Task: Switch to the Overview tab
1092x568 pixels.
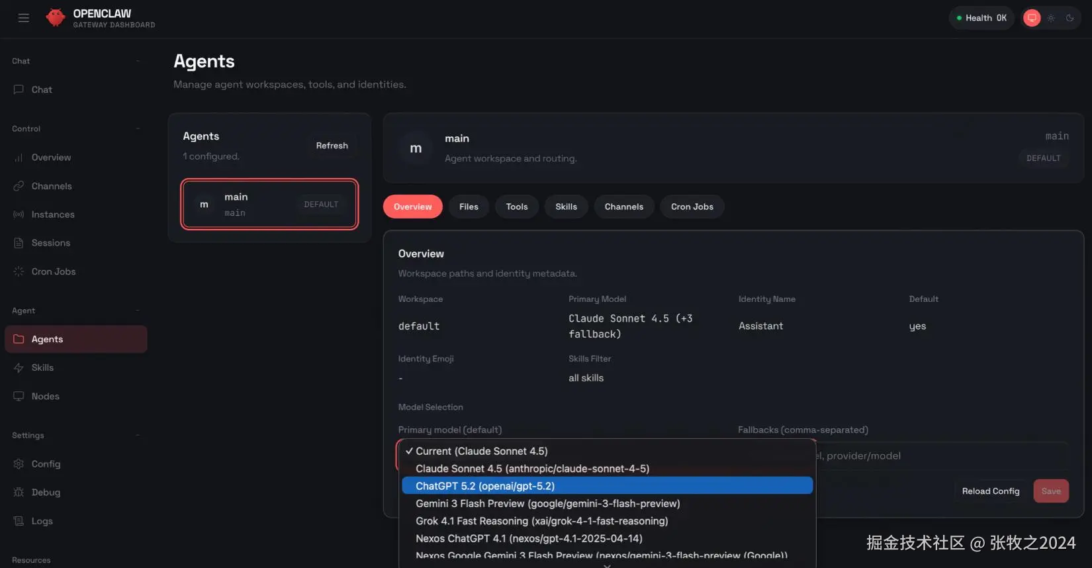Action: [413, 207]
